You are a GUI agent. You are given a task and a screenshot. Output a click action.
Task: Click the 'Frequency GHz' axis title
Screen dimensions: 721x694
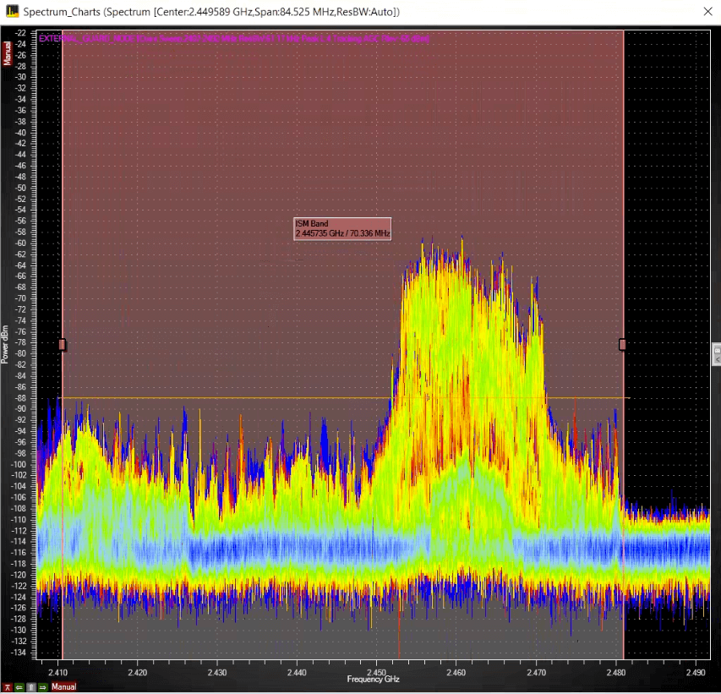(x=373, y=680)
